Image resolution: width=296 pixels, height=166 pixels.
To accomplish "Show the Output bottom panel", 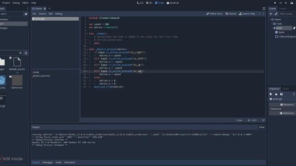I will 36,162.
